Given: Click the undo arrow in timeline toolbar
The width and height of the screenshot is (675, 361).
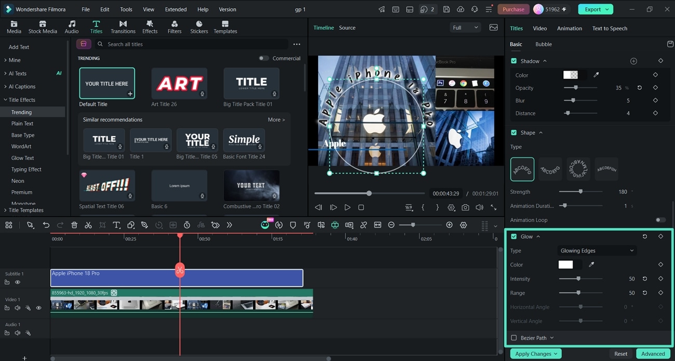Looking at the screenshot, I should point(46,225).
